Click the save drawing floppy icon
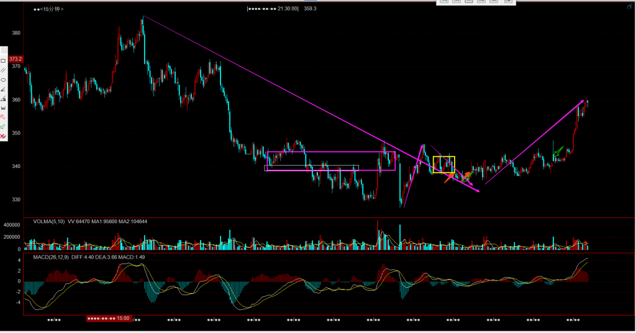 point(3,108)
